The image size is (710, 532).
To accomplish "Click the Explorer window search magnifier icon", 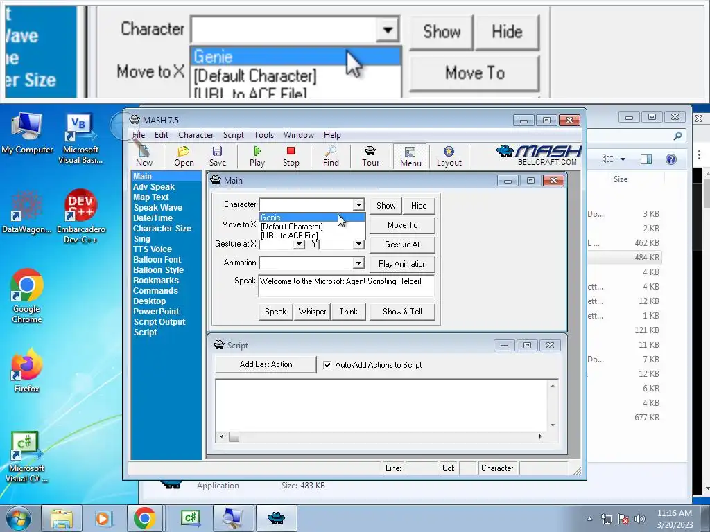I will tap(677, 135).
